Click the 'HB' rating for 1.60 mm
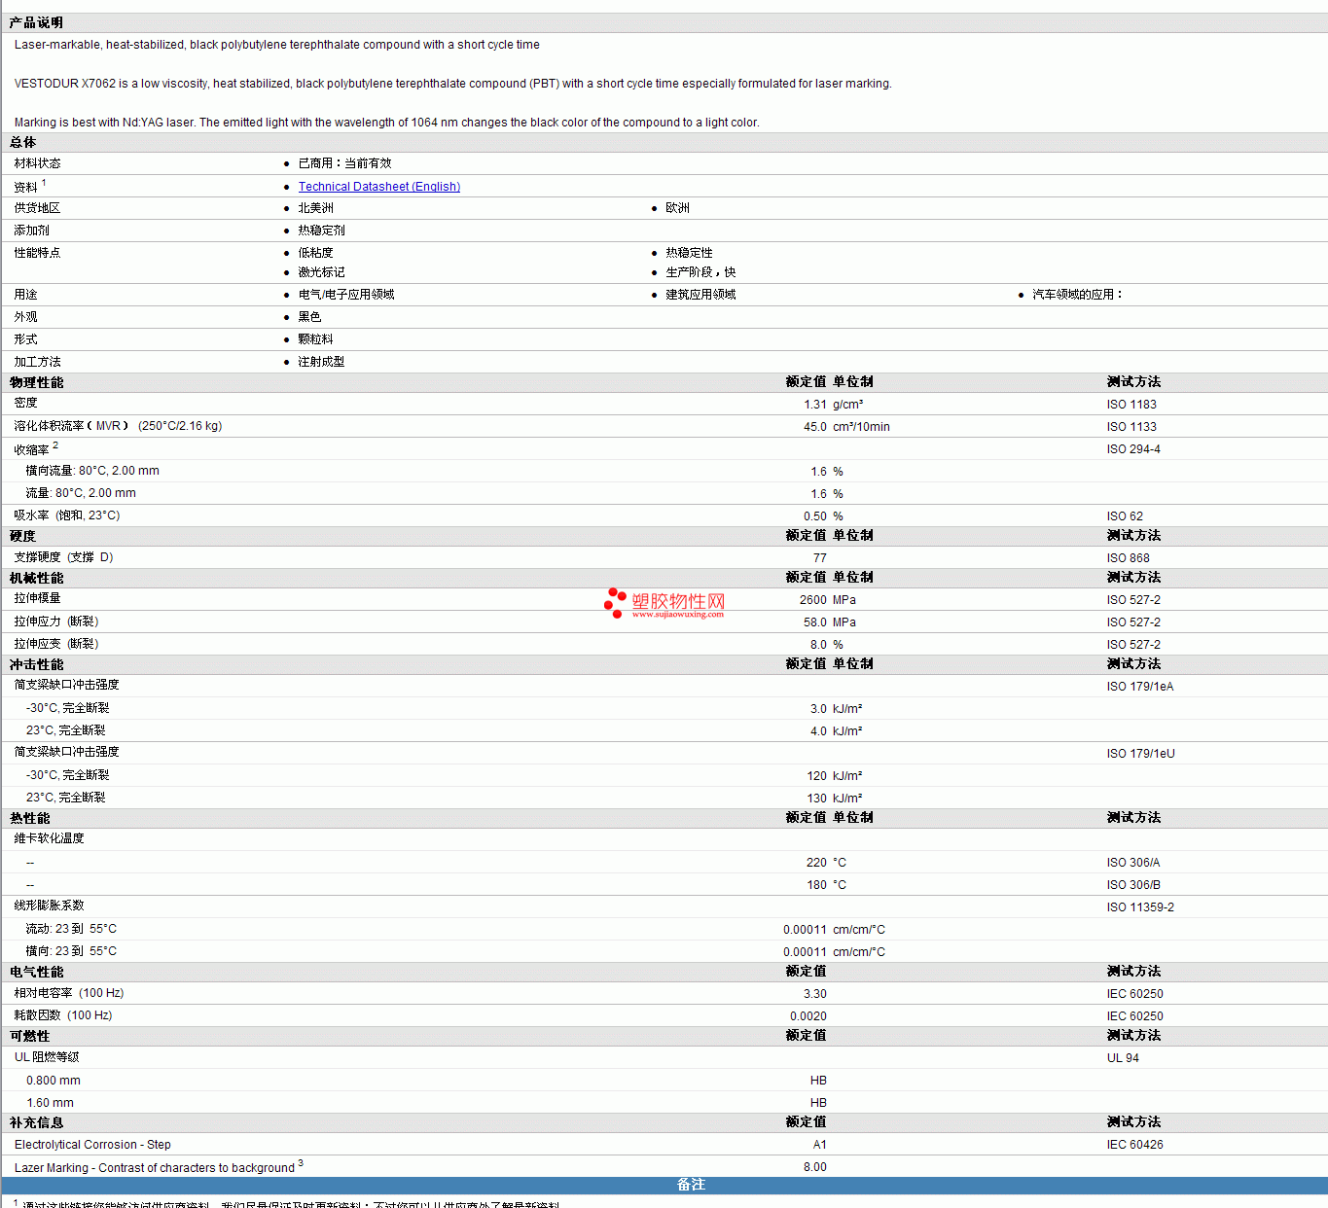 818,1103
